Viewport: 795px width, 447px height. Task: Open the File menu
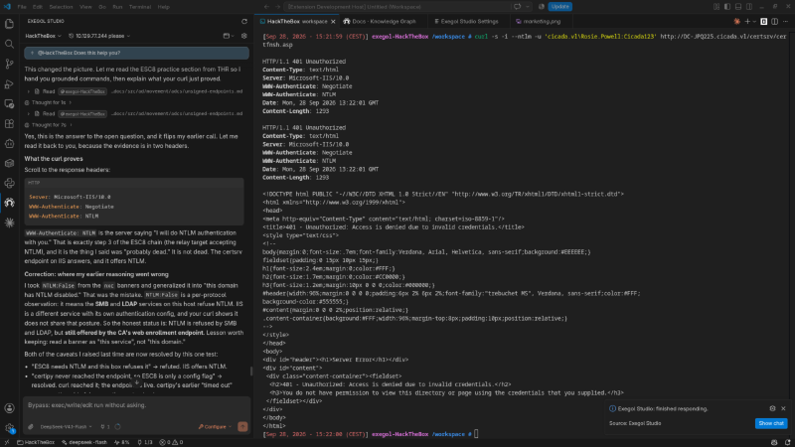point(22,7)
